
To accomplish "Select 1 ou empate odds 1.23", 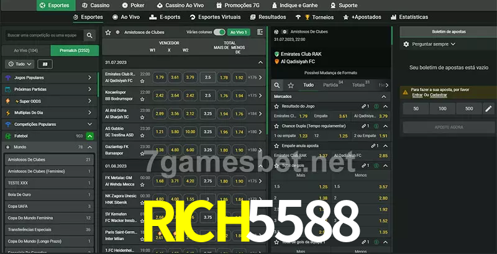I will tap(291, 136).
